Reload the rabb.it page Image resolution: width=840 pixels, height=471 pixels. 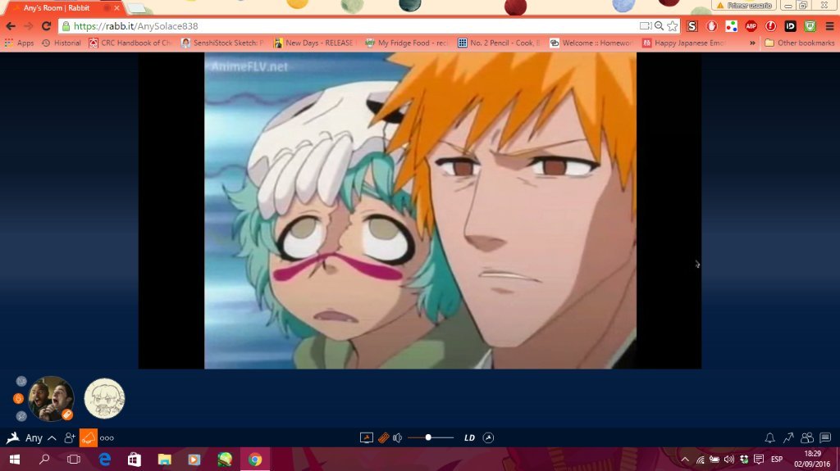click(47, 25)
